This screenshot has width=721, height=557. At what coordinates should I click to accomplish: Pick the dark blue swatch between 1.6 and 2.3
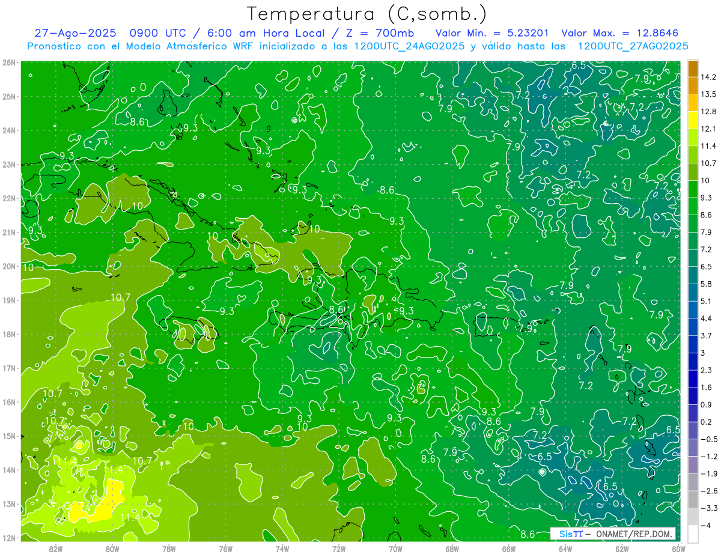click(x=693, y=379)
